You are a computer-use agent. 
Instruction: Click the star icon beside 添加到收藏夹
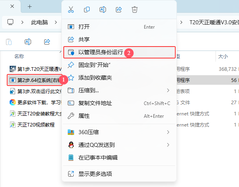click(71, 78)
